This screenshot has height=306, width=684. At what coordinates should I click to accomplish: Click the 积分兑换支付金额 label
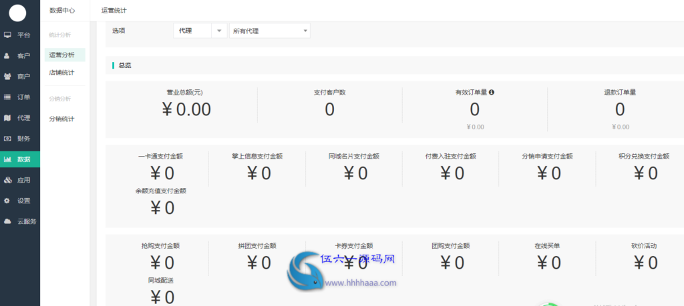[x=644, y=156]
